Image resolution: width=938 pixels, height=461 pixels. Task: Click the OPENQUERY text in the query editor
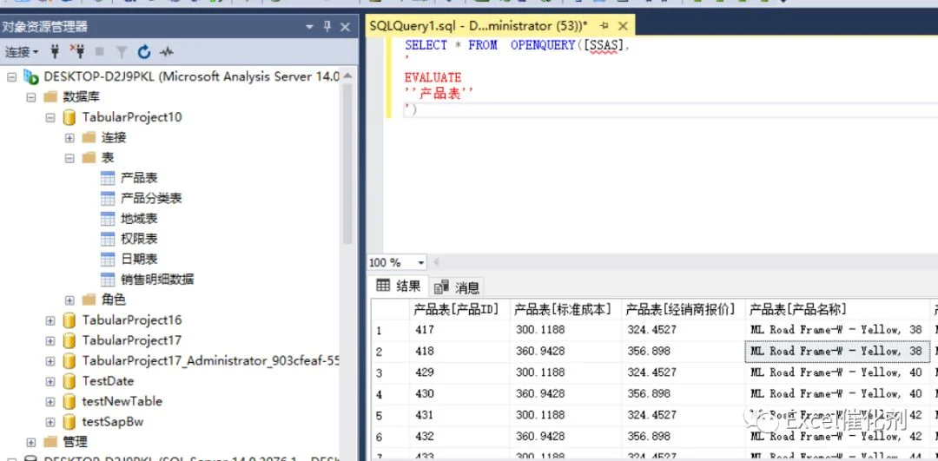543,45
